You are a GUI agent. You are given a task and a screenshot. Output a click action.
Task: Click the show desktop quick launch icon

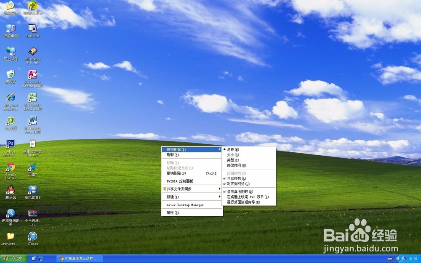[41, 259]
